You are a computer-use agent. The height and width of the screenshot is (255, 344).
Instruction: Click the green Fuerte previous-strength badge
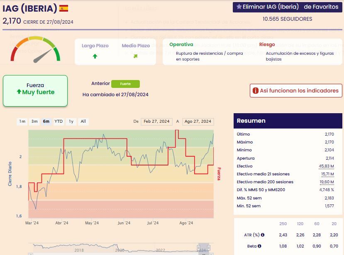(125, 84)
